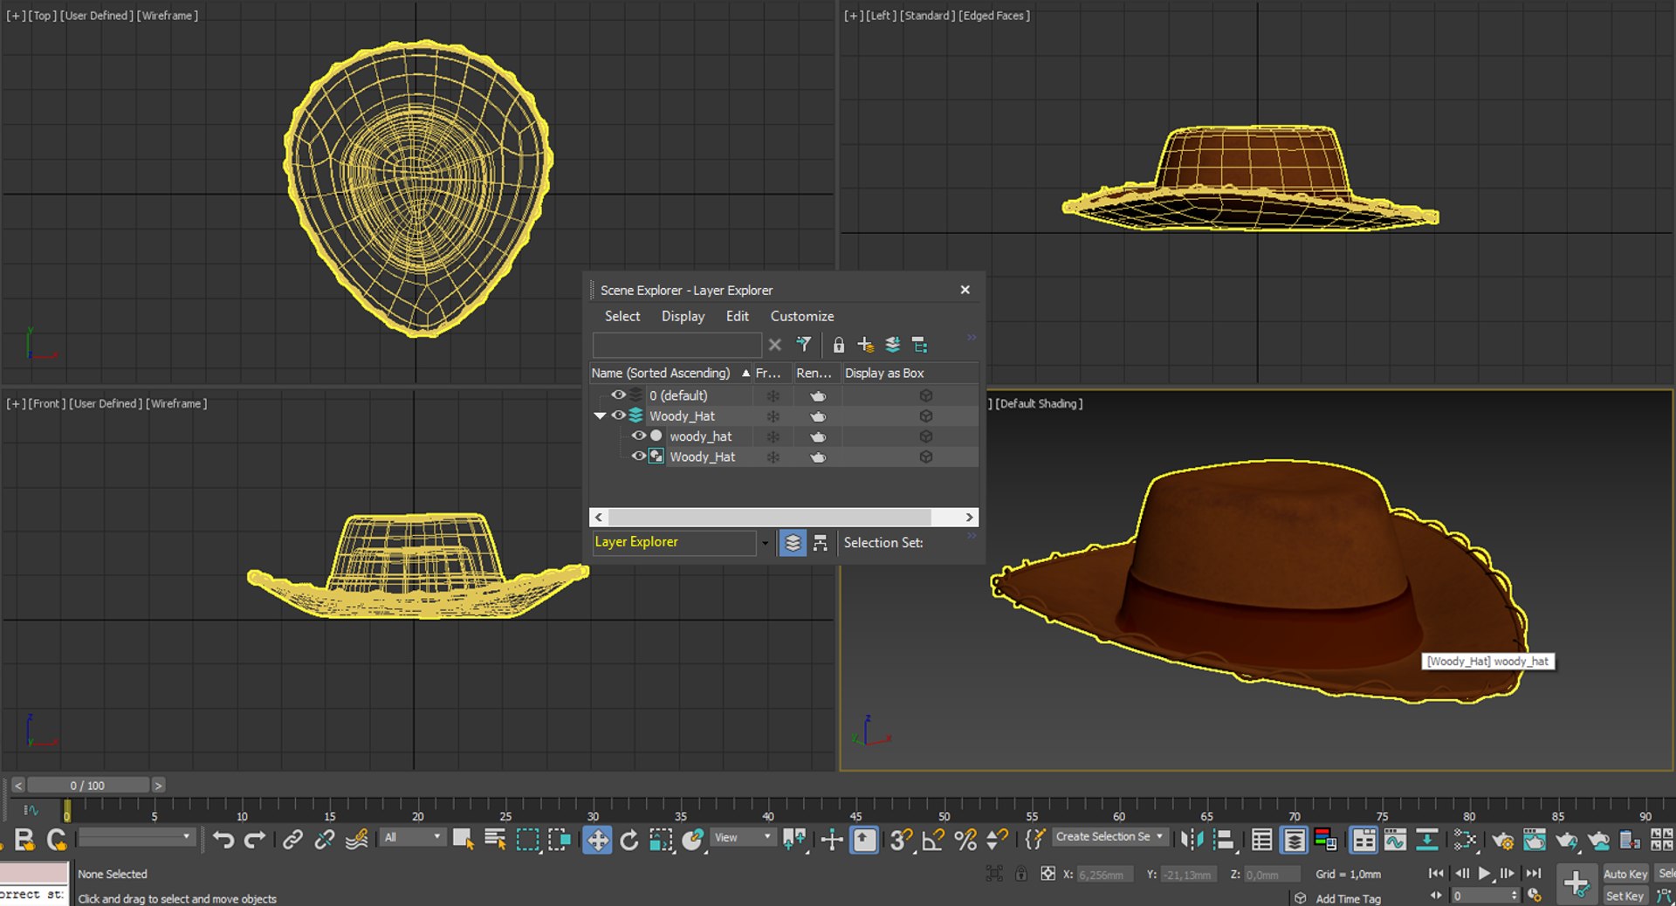Activate the Select and Scale tool
1676x906 pixels.
(x=661, y=840)
